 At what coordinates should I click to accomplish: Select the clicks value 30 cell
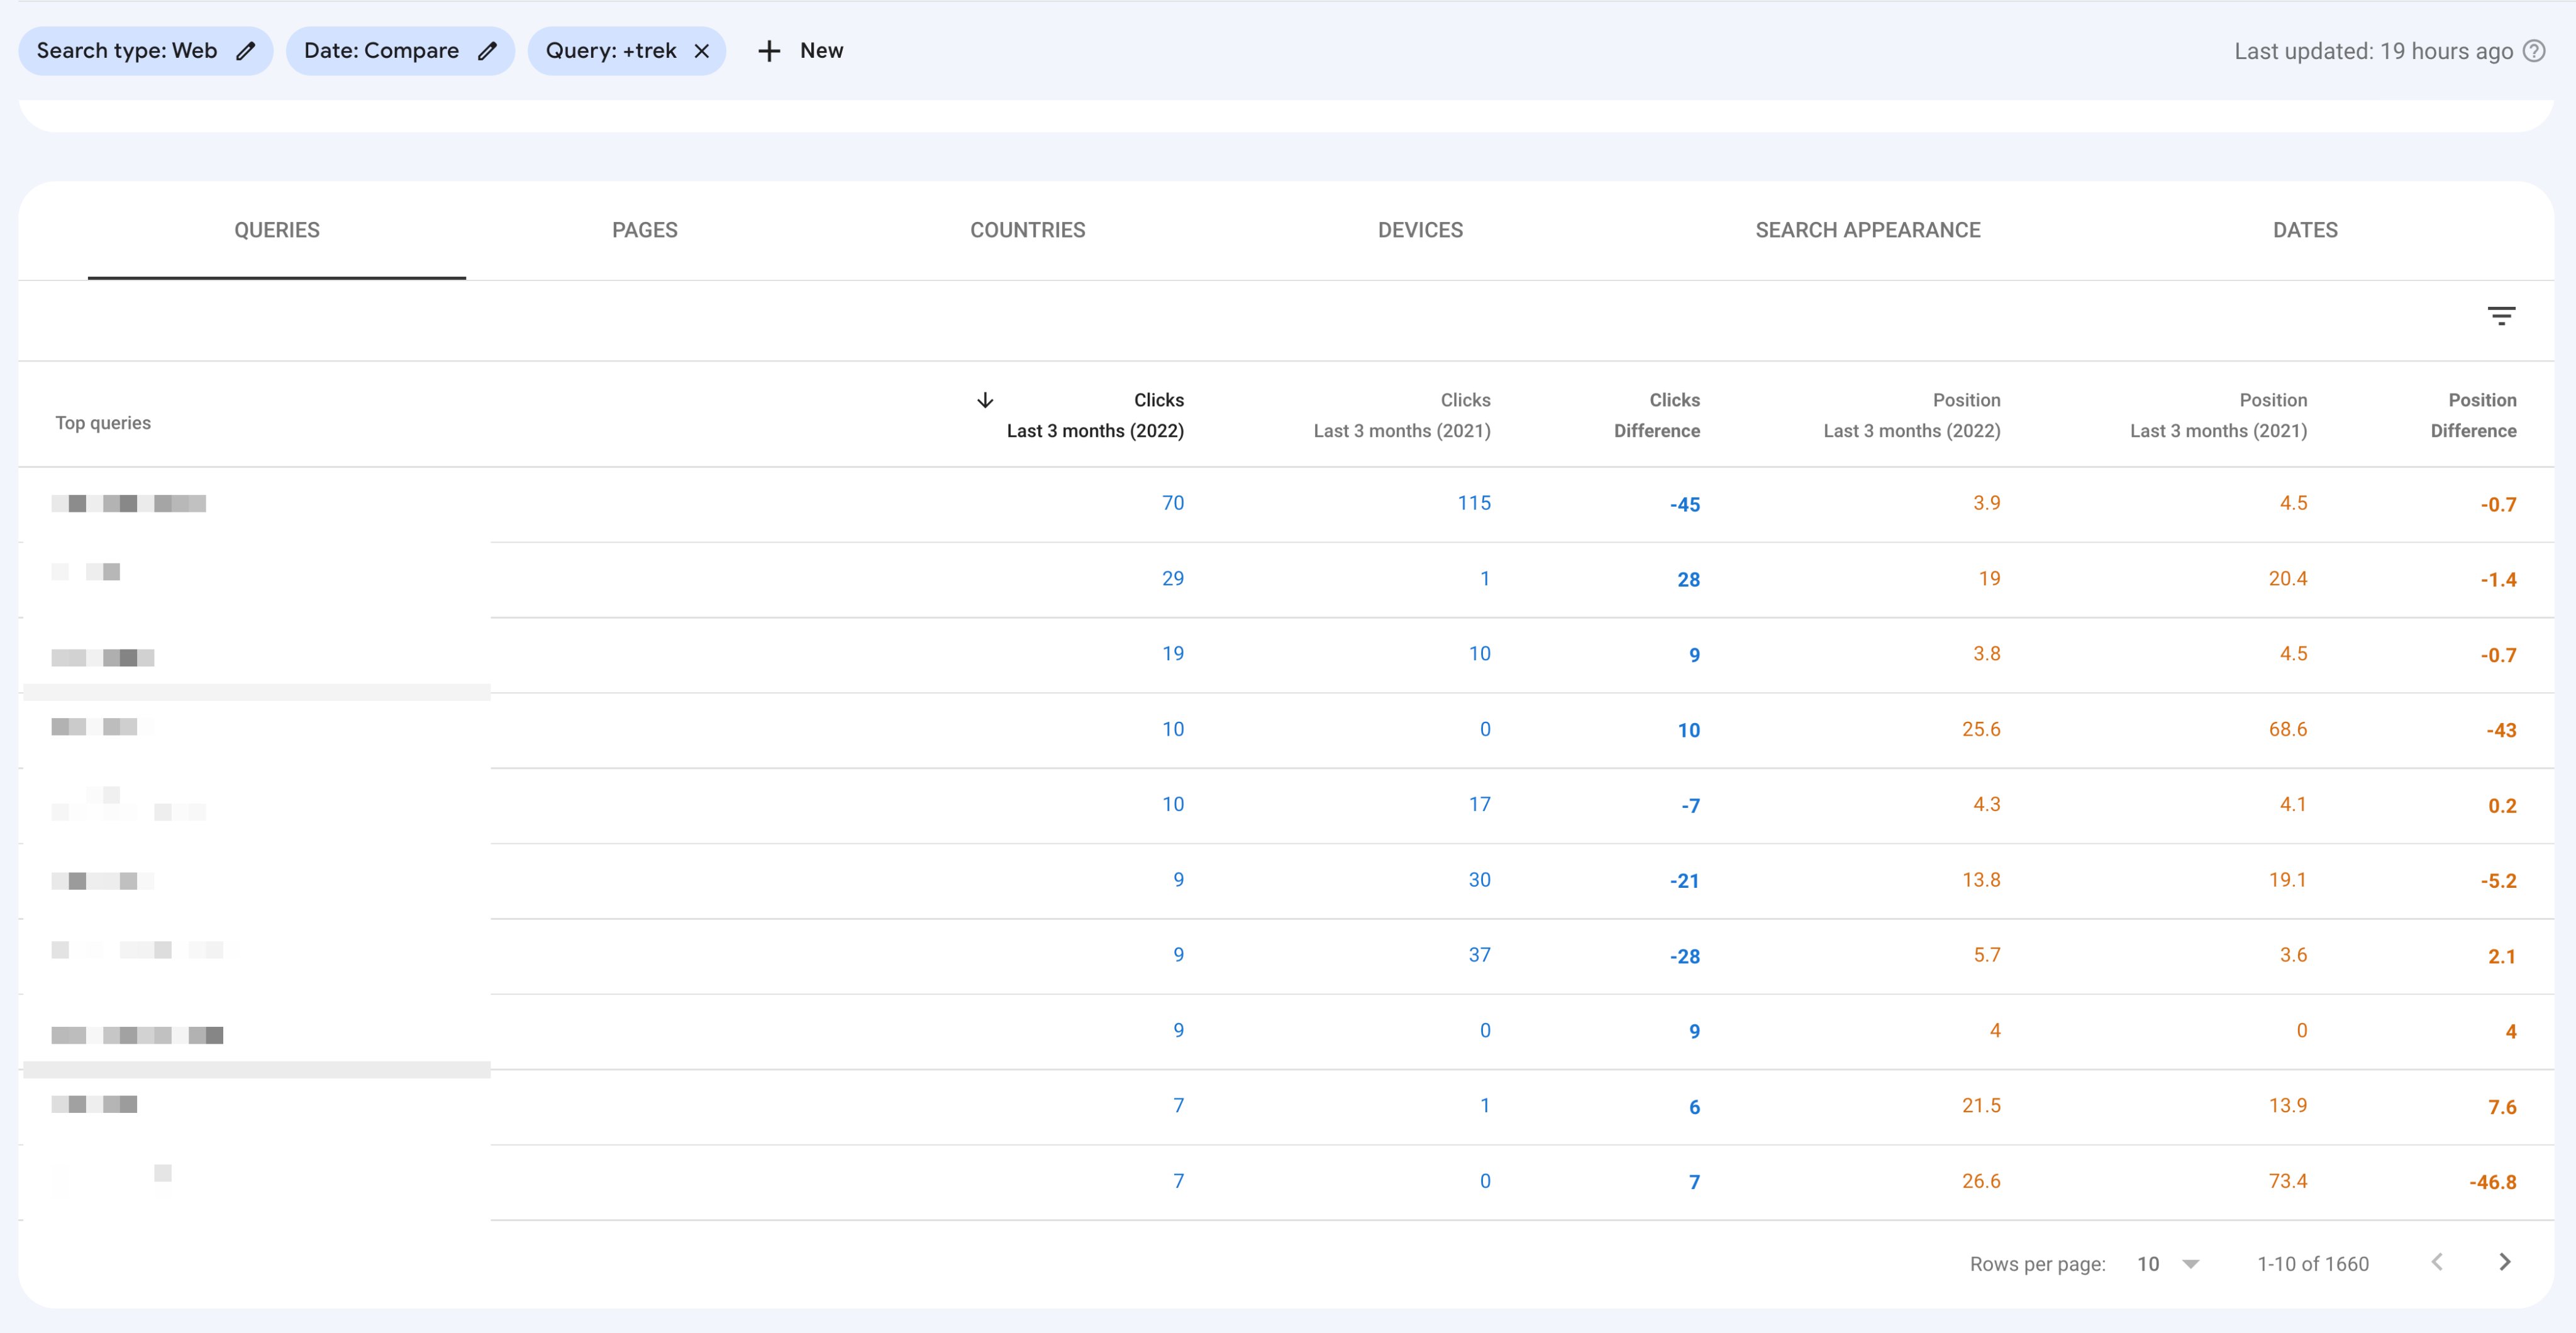click(x=1479, y=880)
